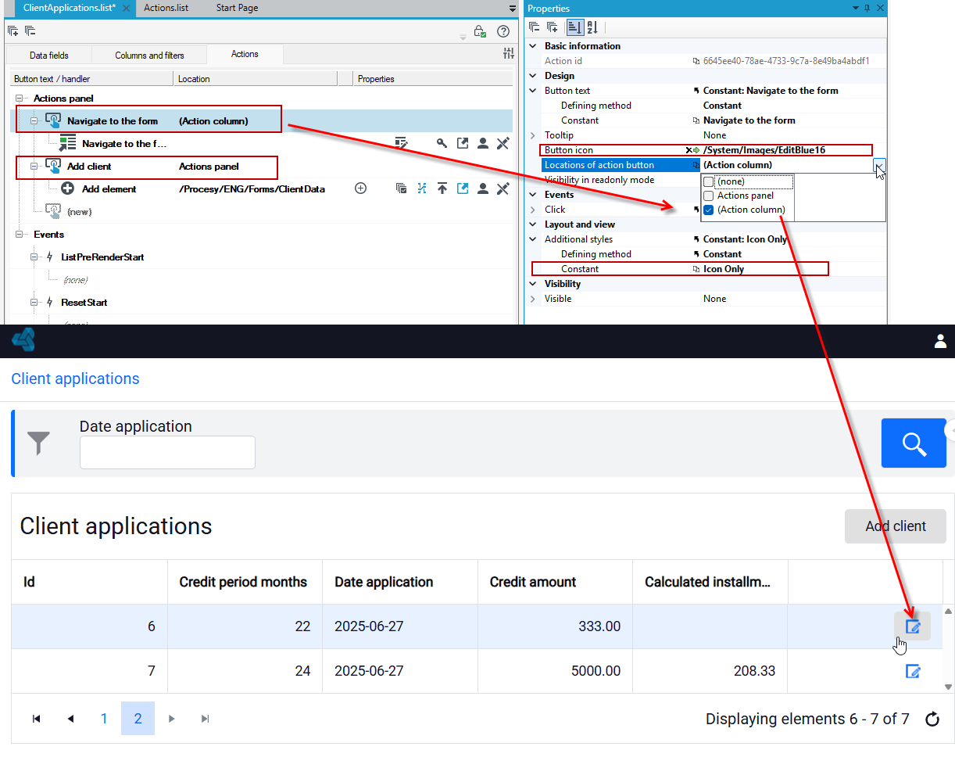The height and width of the screenshot is (768, 955).
Task: Click the lock status icon in editor toolbar
Action: coord(480,31)
